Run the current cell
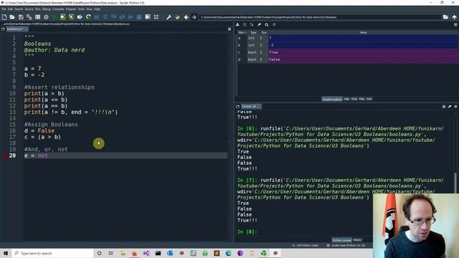 [x=62, y=17]
